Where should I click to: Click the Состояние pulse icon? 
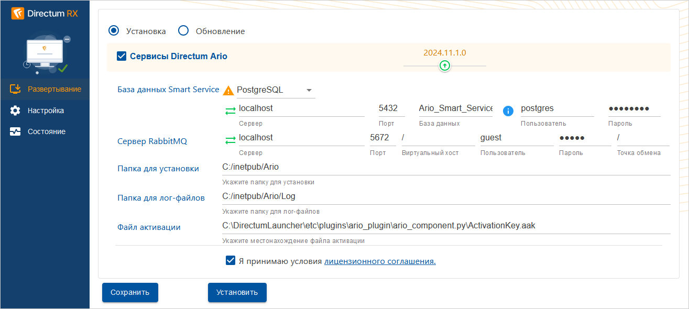pos(15,131)
